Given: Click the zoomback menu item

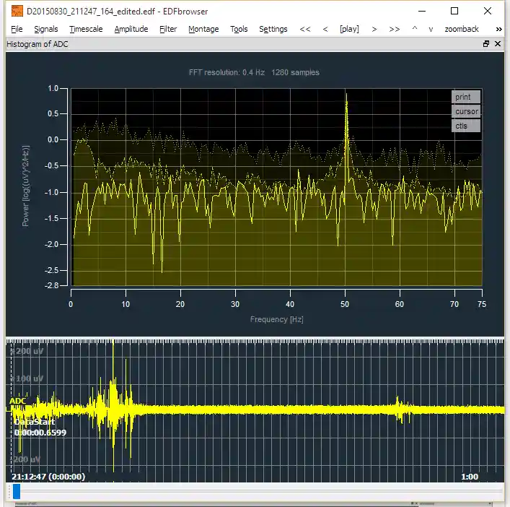Looking at the screenshot, I should pyautogui.click(x=462, y=29).
